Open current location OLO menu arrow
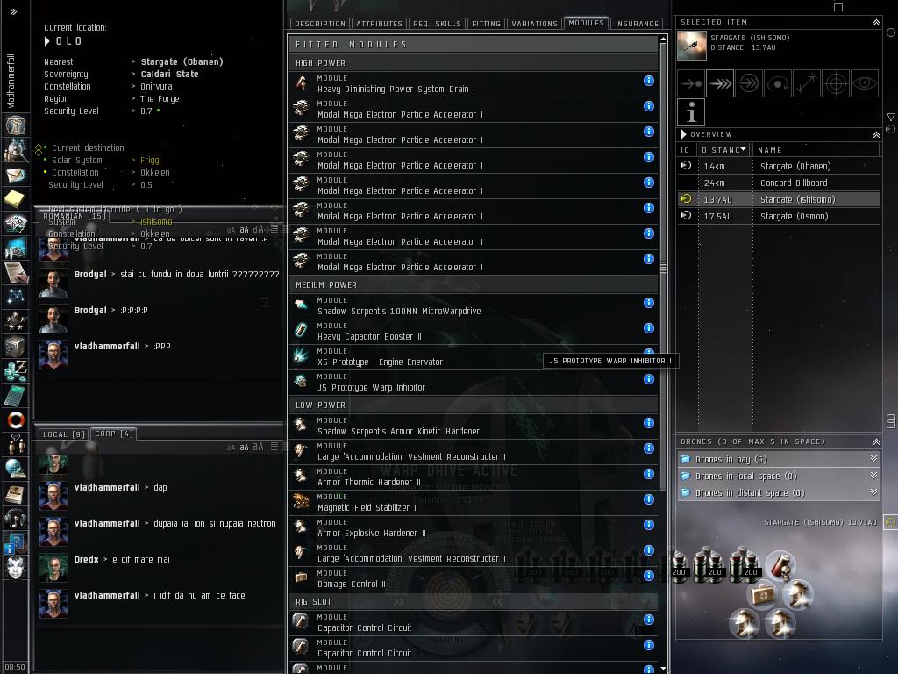 pyautogui.click(x=47, y=41)
